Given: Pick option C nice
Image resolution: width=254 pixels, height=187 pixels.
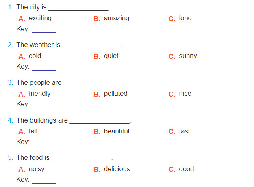Looking at the screenshot, I should pos(180,94).
